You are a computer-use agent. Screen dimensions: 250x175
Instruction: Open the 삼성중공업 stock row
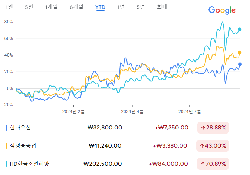[x=124, y=146]
